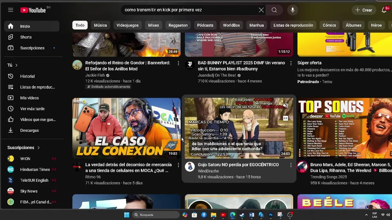This screenshot has width=392, height=220.
Task: Select the Pódcasts filter chip
Action: click(x=205, y=25)
